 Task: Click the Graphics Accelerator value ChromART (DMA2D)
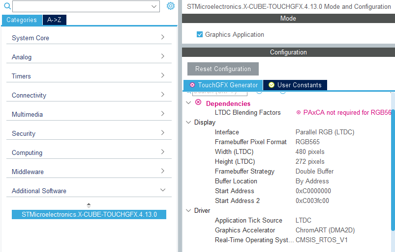pyautogui.click(x=325, y=230)
